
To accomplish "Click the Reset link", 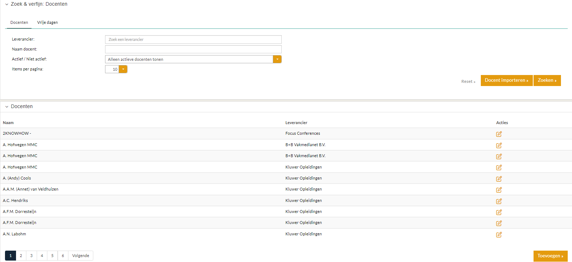I will (468, 81).
